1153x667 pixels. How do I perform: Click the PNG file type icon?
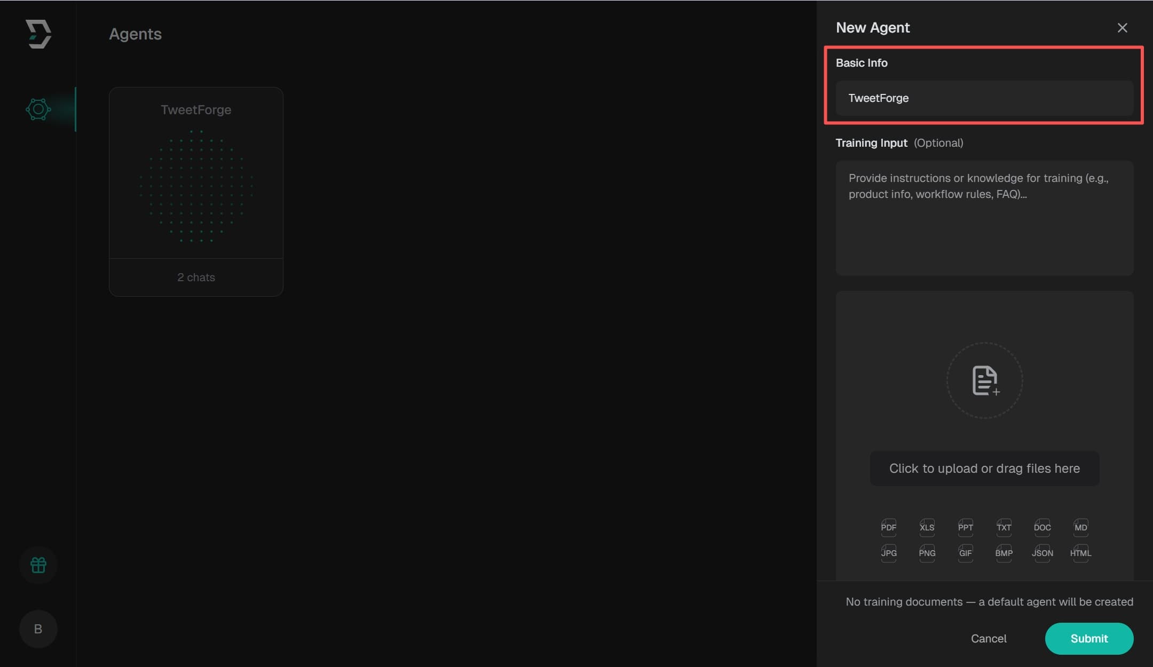927,553
